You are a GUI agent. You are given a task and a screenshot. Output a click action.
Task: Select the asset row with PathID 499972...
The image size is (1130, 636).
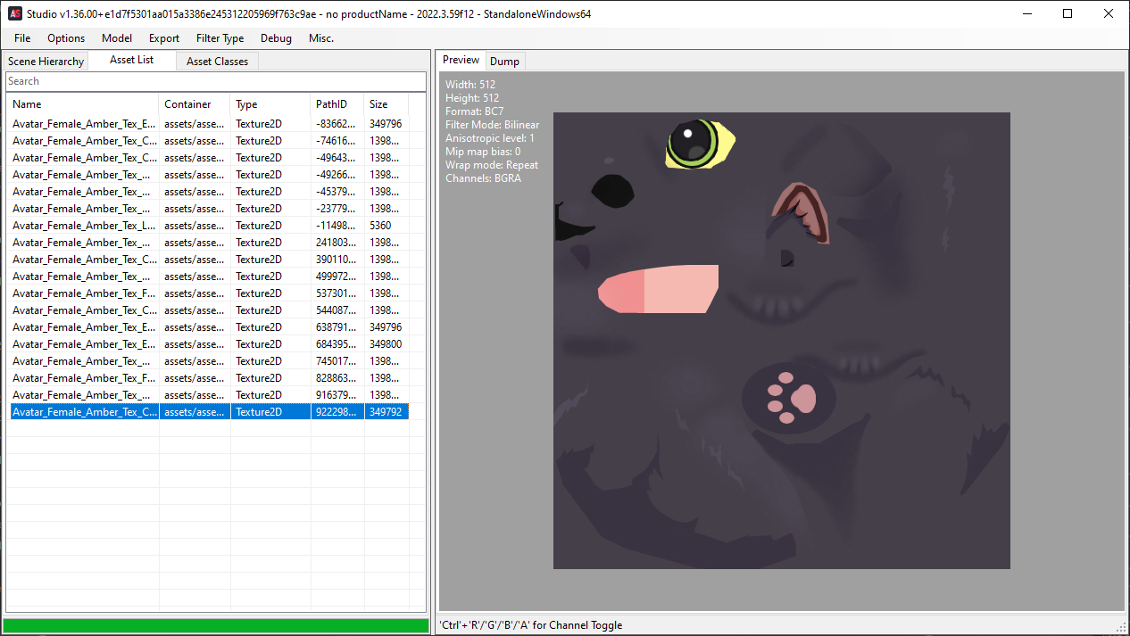pos(209,277)
